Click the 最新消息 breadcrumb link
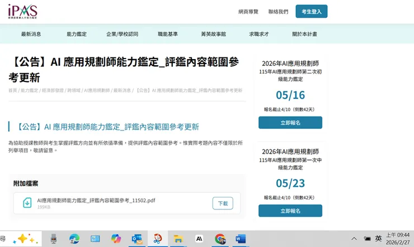This screenshot has height=247, width=414. (122, 90)
